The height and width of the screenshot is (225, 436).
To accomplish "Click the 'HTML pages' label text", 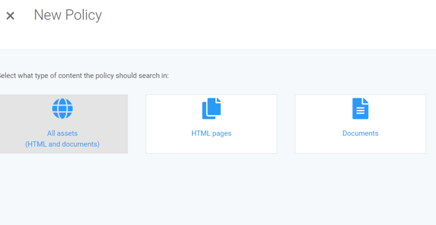I will pos(211,134).
